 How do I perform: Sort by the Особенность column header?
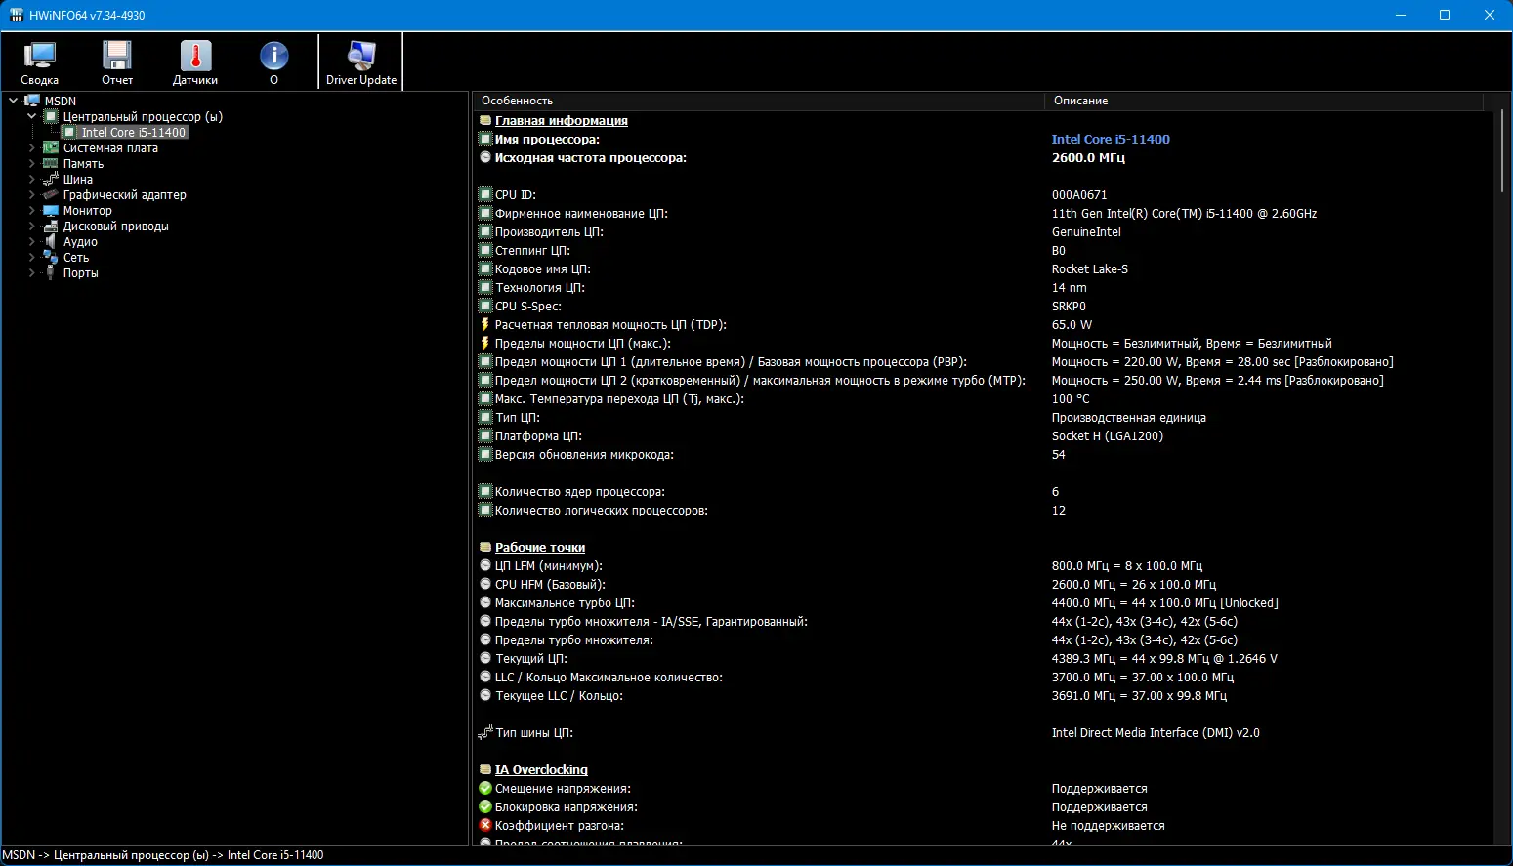[x=759, y=101]
